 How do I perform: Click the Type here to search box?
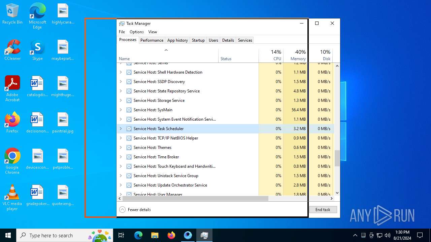coord(65,235)
